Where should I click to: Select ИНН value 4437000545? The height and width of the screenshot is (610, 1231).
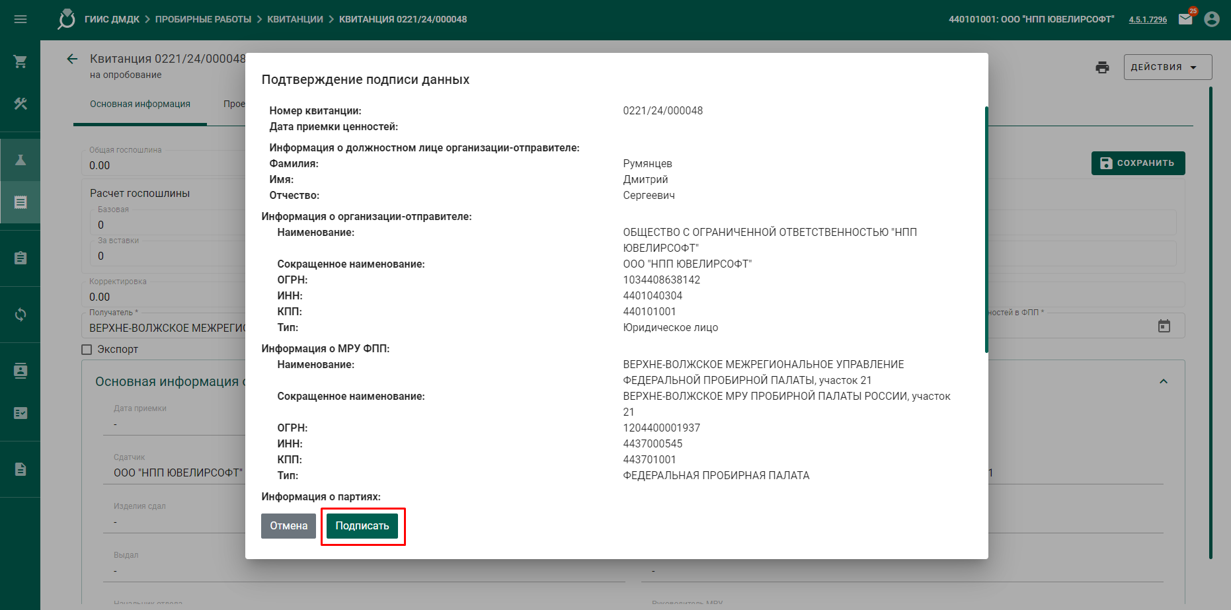[x=653, y=443]
